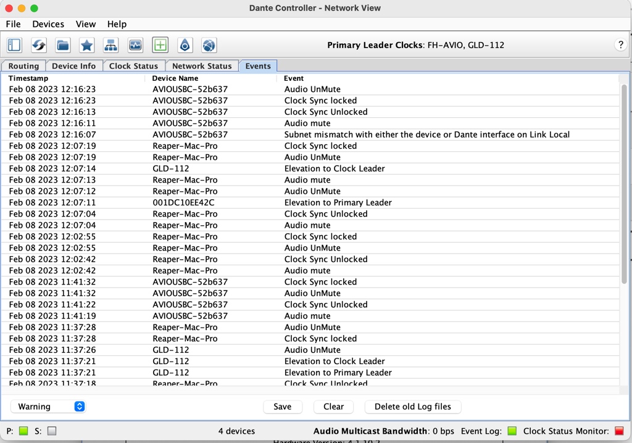Click the save preset star icon
This screenshot has width=632, height=443.
(86, 45)
